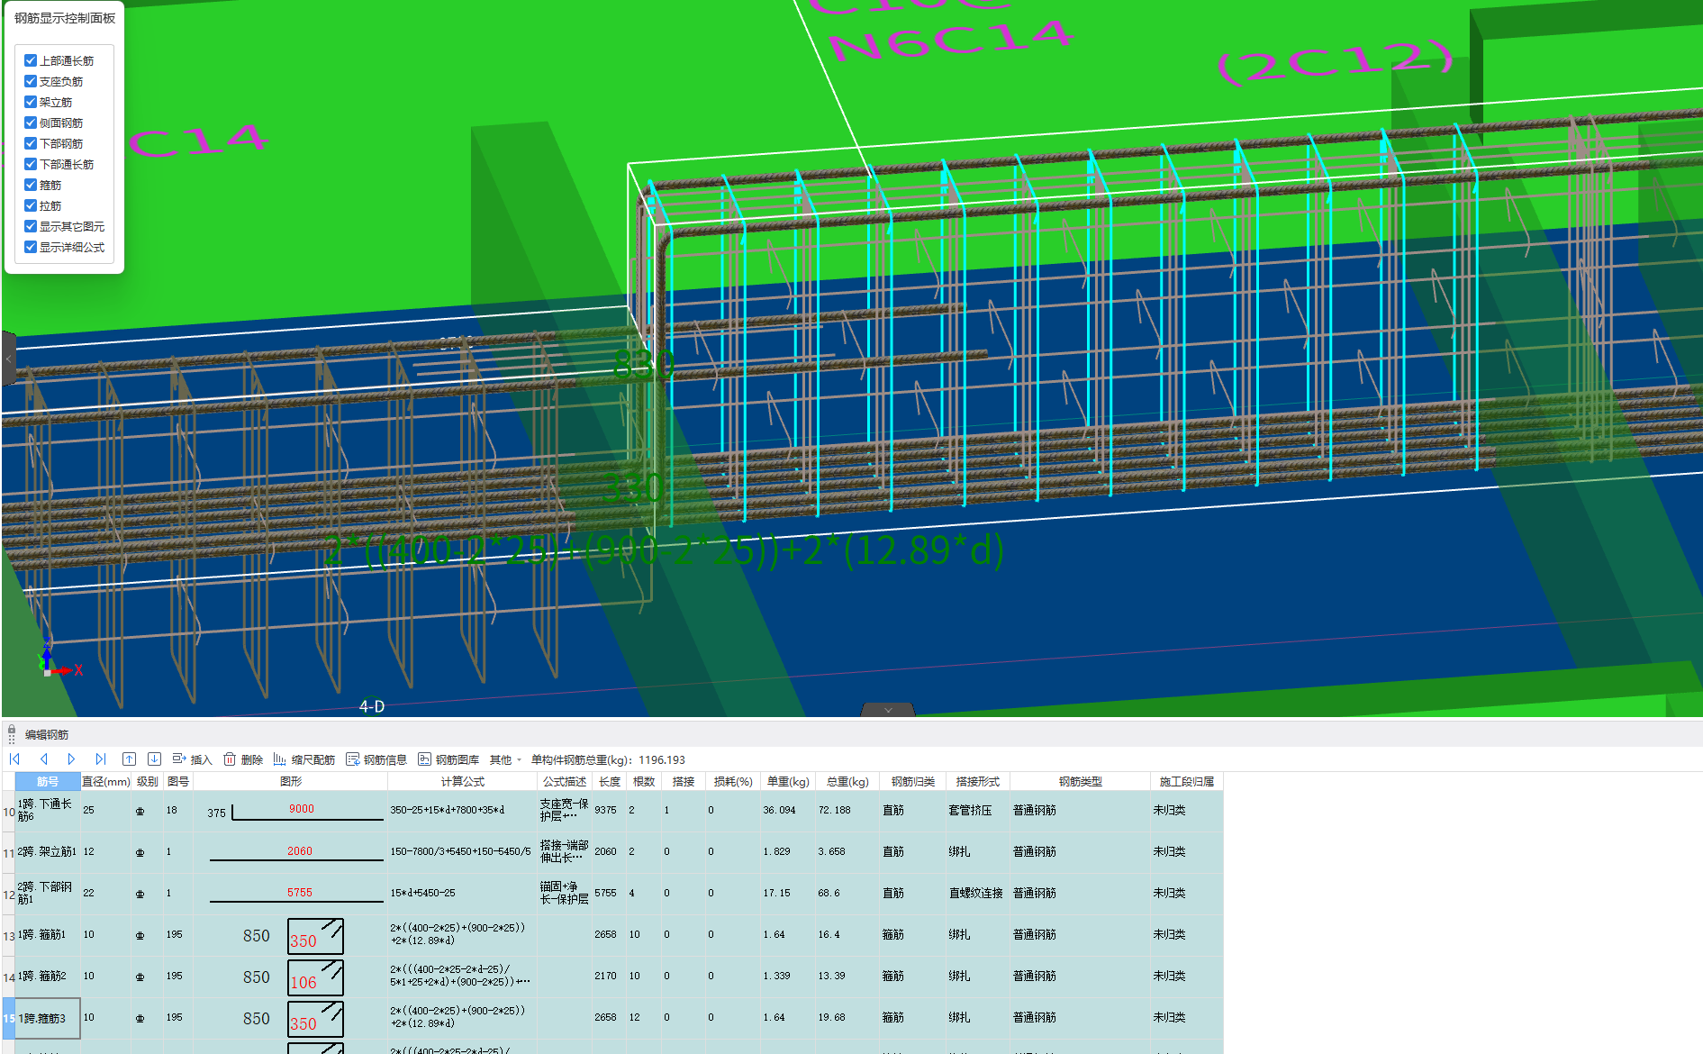Viewport: 1703px width, 1054px height.
Task: Collapse the rebar editor via bottom chevron
Action: (x=888, y=710)
